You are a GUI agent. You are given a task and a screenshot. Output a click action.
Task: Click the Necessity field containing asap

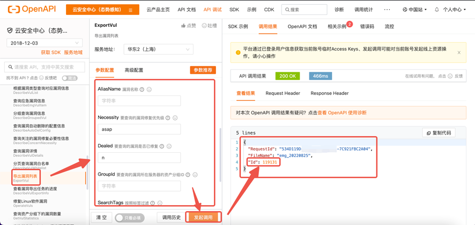point(139,129)
